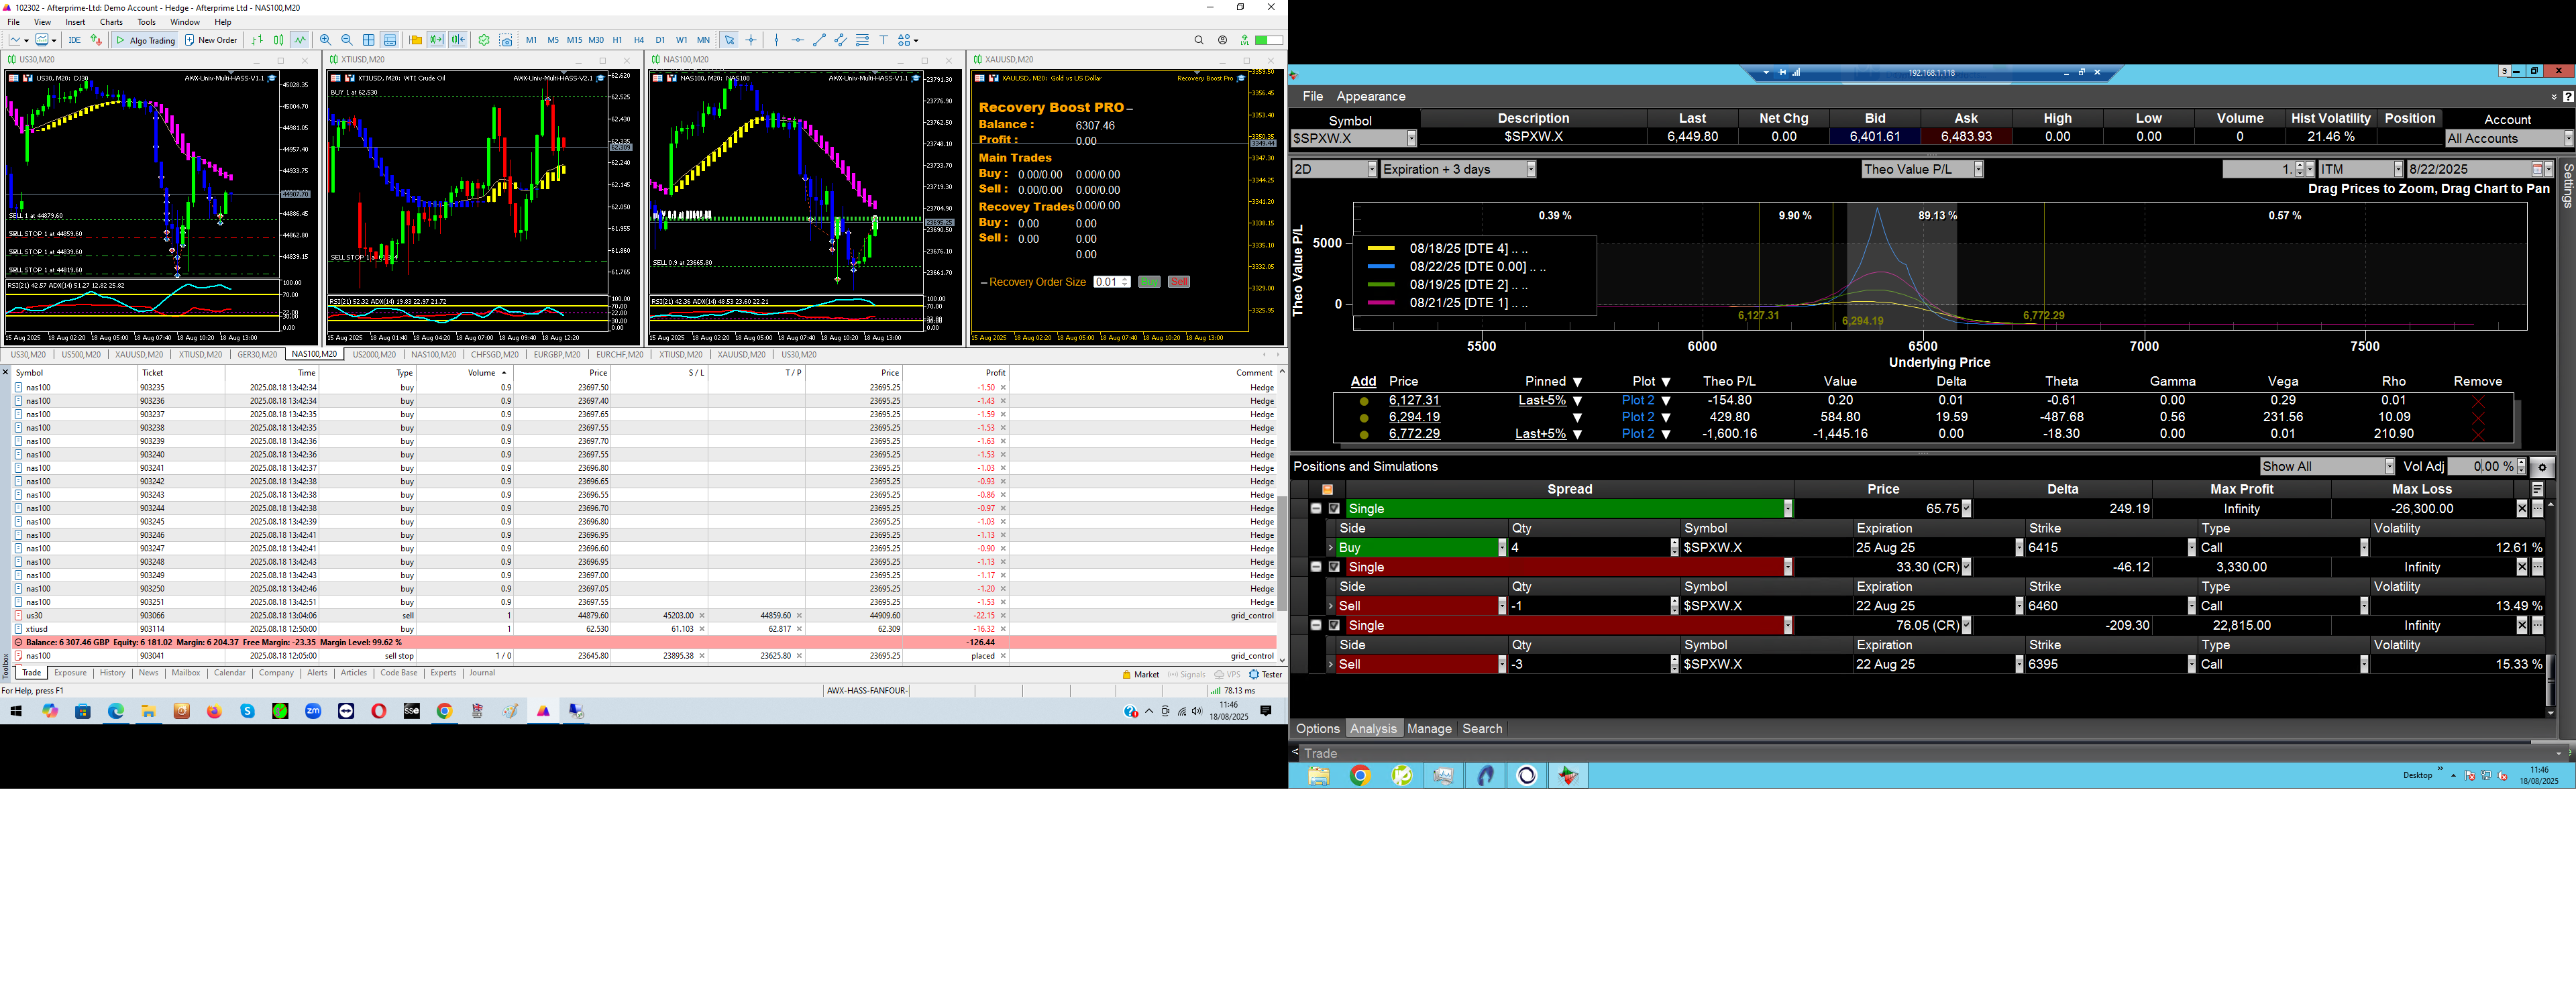Uncheck the green Buy Single spread checkbox
This screenshot has height=1006, width=2576.
click(1334, 509)
